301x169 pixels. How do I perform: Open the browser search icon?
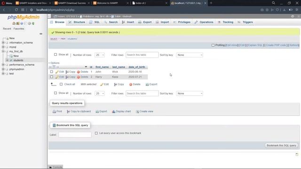tap(273, 3)
